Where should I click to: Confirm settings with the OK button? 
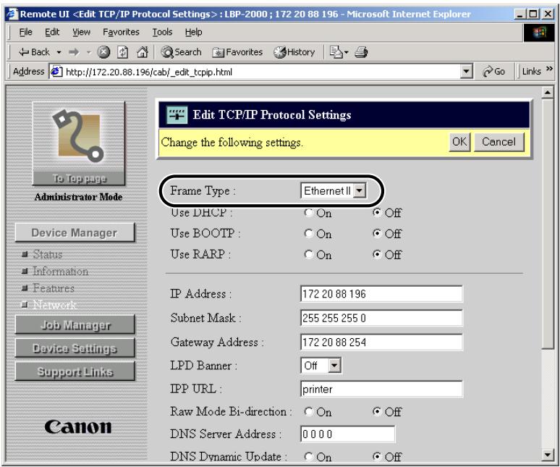click(459, 142)
